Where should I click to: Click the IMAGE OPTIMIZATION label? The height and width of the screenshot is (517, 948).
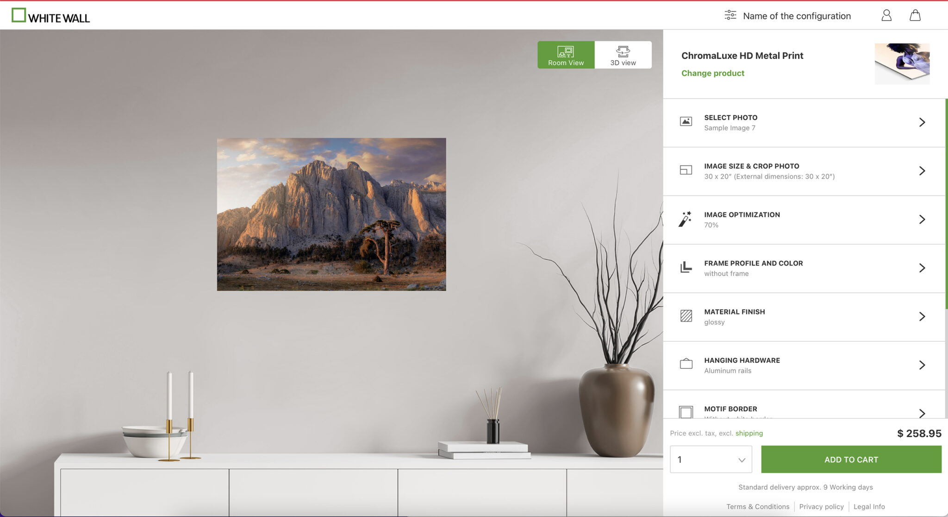(x=742, y=214)
